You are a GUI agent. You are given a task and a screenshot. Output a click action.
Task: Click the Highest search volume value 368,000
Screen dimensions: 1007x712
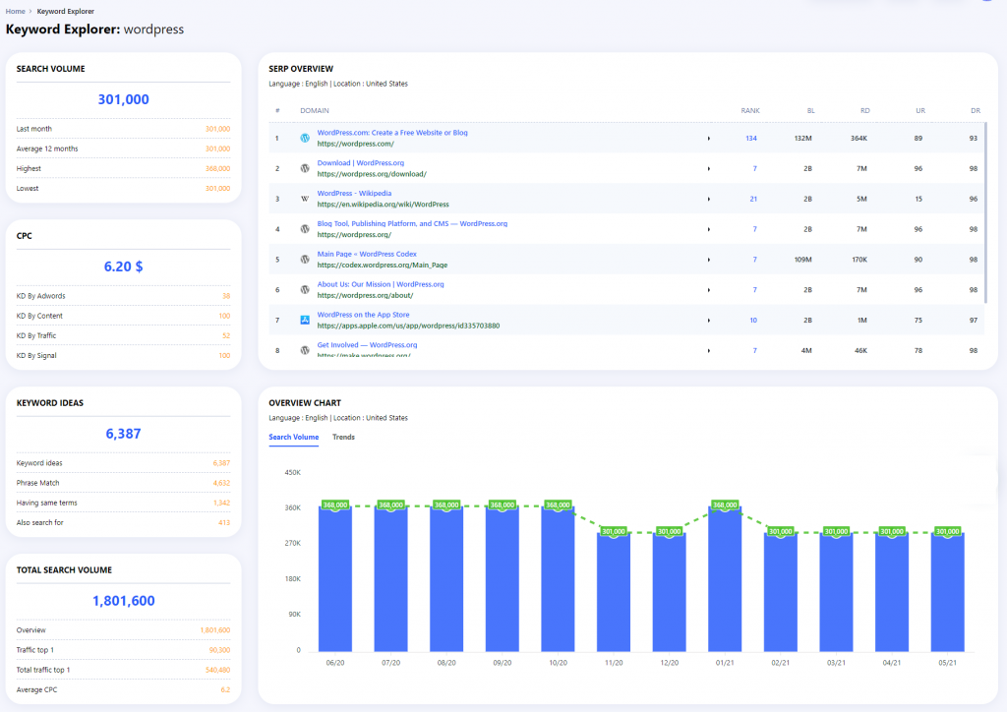(x=217, y=169)
